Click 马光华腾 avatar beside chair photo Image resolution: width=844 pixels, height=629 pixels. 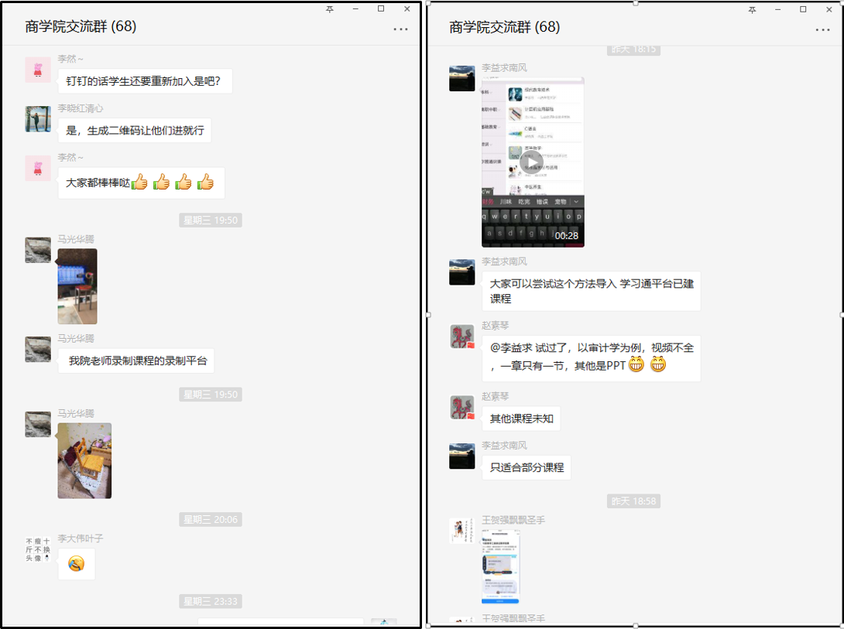click(38, 424)
